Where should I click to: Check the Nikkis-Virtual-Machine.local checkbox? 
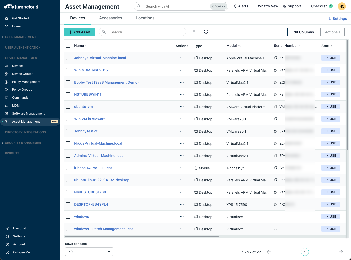click(x=68, y=143)
